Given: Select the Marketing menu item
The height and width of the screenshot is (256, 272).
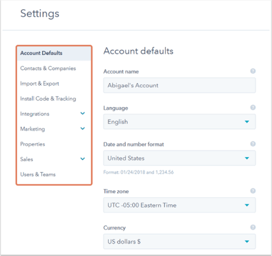Looking at the screenshot, I should [x=32, y=129].
